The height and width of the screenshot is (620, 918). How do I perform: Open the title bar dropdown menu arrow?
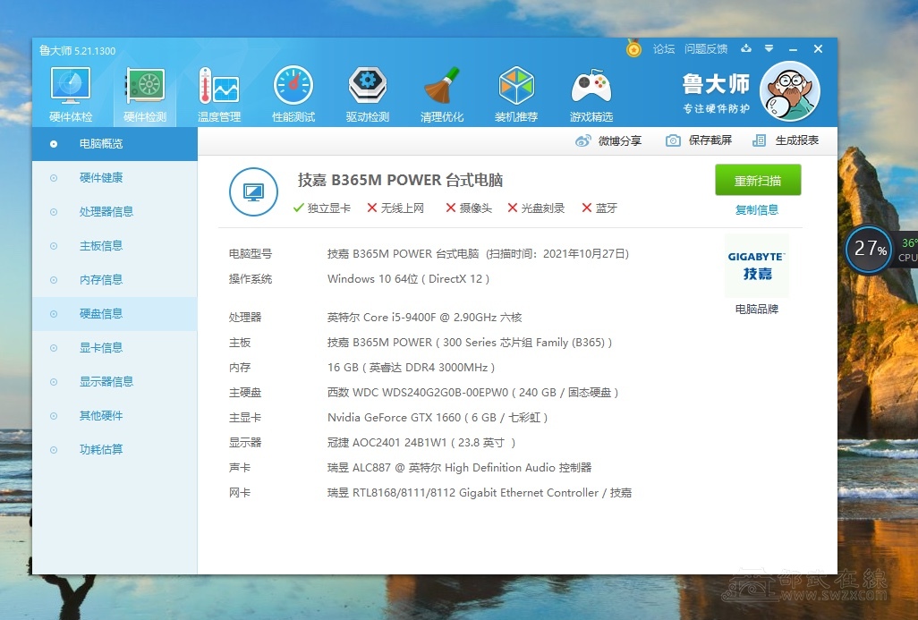[769, 49]
